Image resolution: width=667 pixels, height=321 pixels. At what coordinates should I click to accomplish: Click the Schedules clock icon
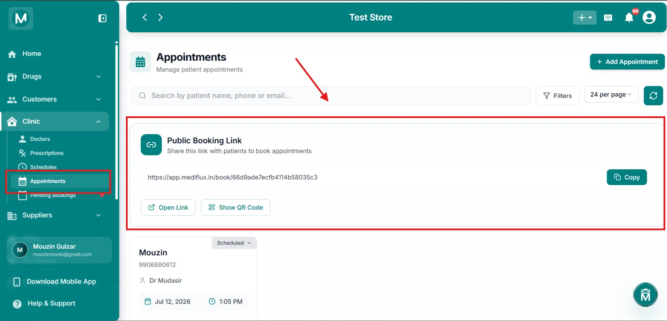(x=23, y=167)
